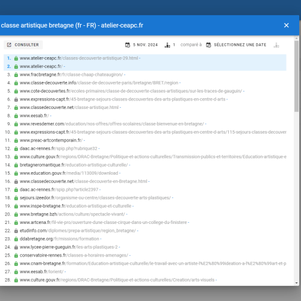Open result 25 conservatoire-rennes.fr link
Image resolution: width=301 pixels, height=301 pixels.
tap(74, 255)
